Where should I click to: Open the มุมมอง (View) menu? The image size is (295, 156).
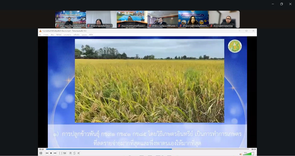[x=84, y=35]
